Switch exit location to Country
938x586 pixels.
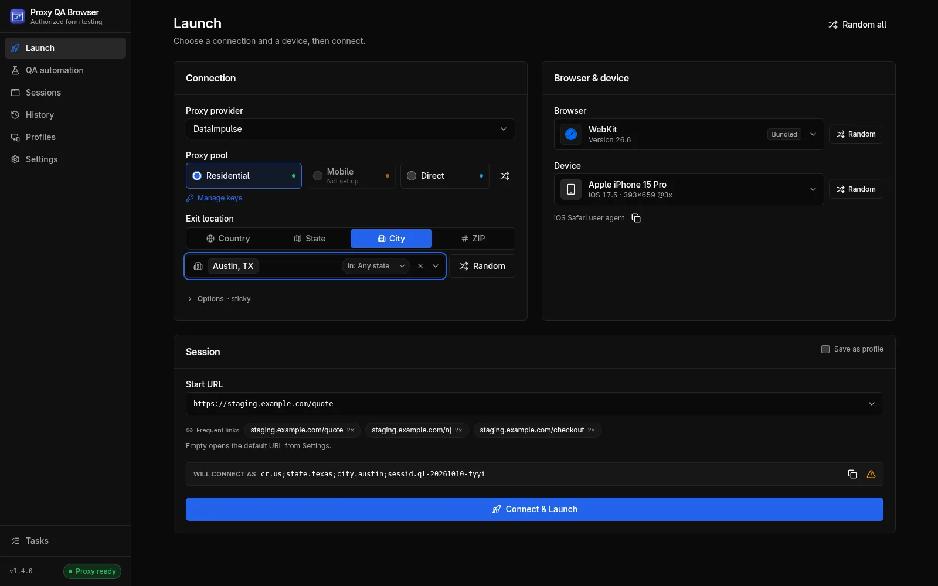click(x=228, y=239)
